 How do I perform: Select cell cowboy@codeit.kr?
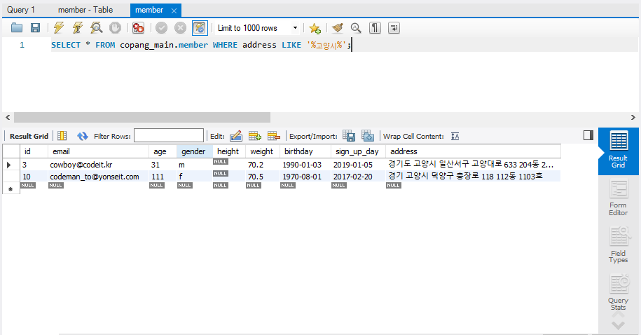(x=99, y=165)
